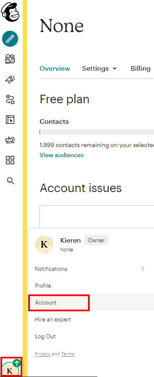
Task: Open the Automations sidebar icon
Action: click(10, 99)
